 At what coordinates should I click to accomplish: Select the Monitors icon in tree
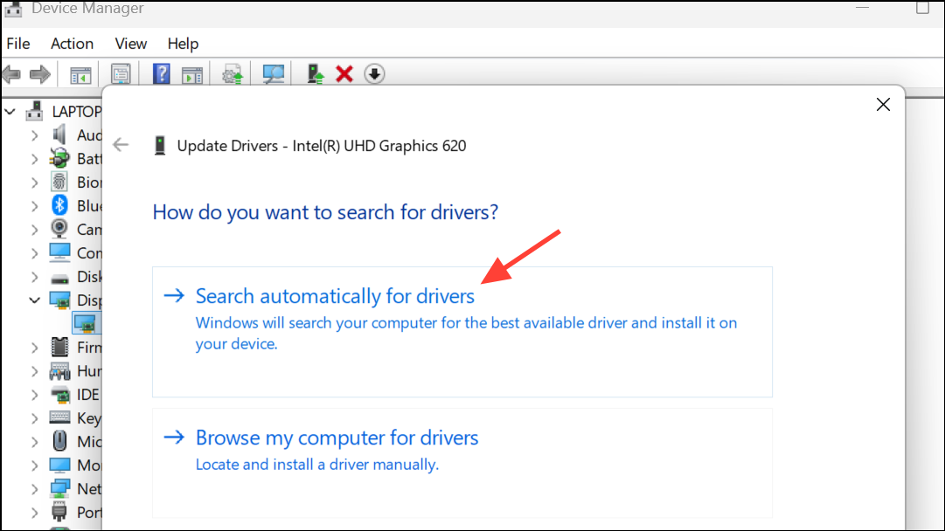tap(59, 465)
